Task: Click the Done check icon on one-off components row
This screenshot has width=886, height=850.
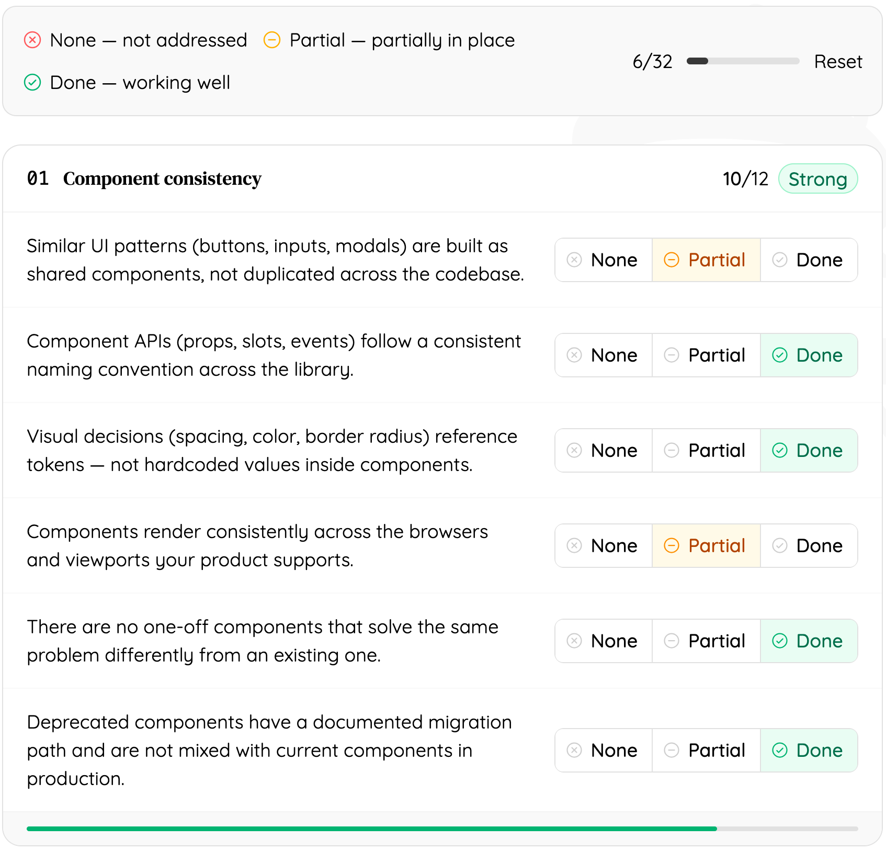Action: click(779, 641)
